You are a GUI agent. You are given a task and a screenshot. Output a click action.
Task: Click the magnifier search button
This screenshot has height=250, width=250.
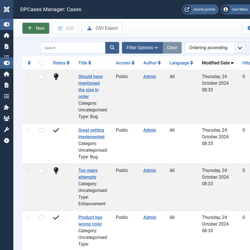(x=112, y=48)
